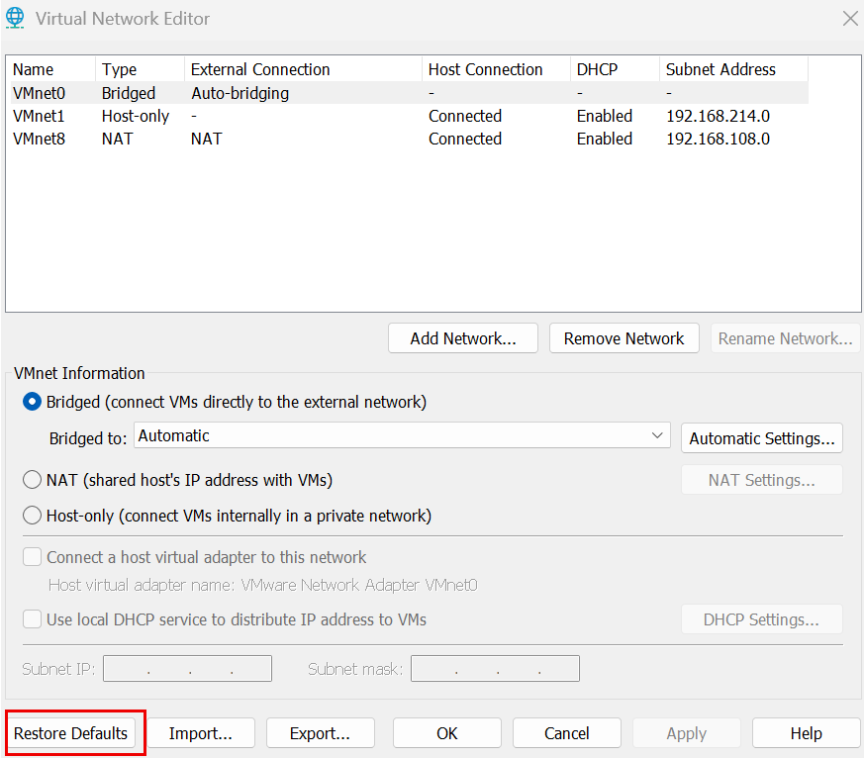Click Restore Defaults button
This screenshot has height=758, width=864.
tap(70, 733)
